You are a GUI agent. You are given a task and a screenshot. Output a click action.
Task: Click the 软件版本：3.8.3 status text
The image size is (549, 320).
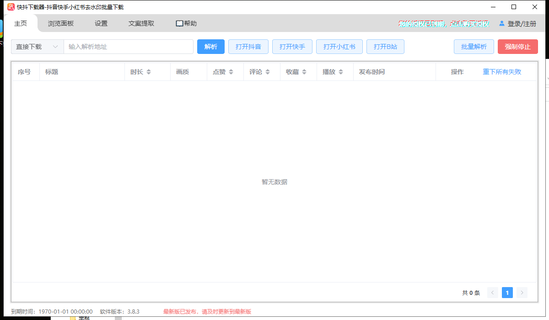point(119,312)
